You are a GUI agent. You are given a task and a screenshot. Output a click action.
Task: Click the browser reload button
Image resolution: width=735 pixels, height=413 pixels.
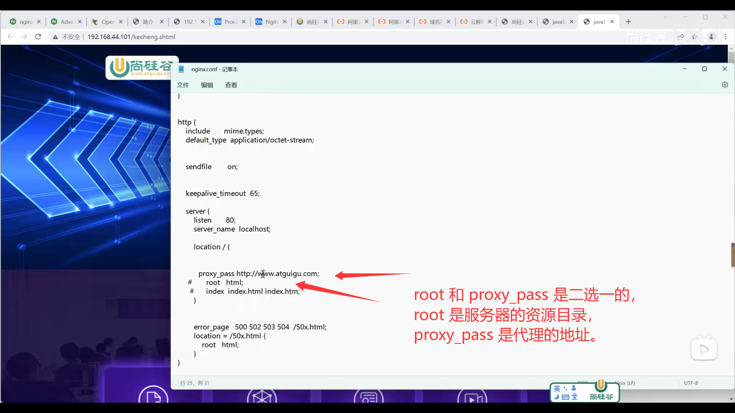pos(38,37)
